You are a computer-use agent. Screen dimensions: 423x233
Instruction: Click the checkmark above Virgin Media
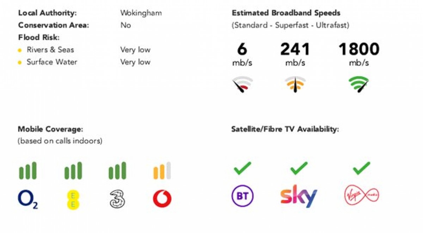362,168
